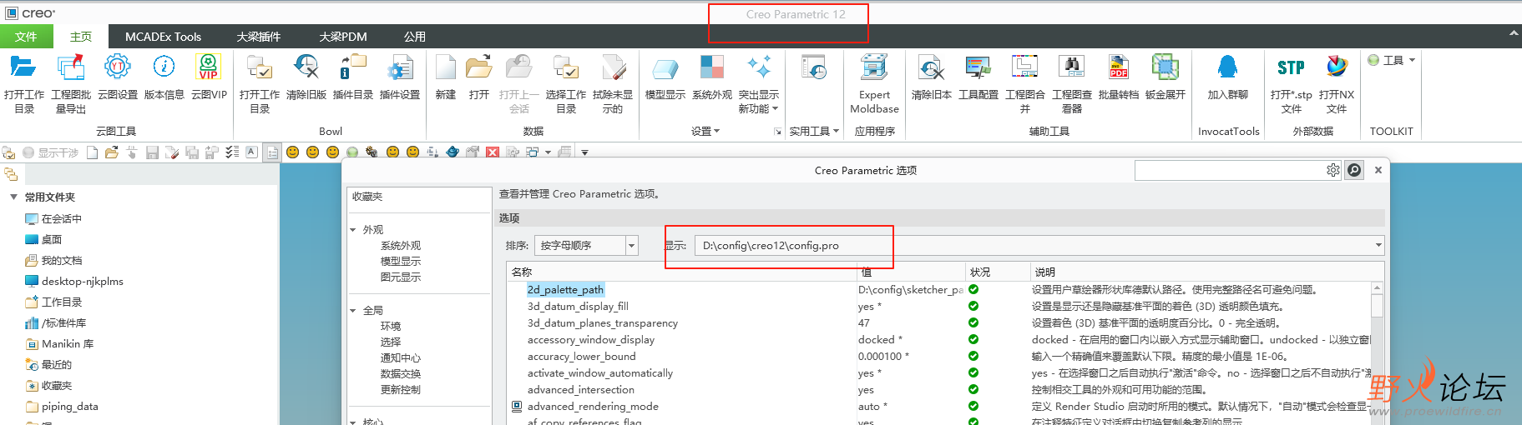Click 工程图查看器 icon
The height and width of the screenshot is (425, 1522).
(1071, 67)
